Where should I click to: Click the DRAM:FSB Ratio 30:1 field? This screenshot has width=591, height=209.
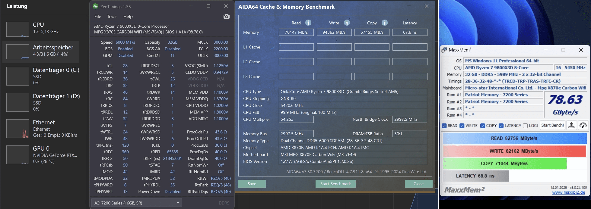click(410, 134)
